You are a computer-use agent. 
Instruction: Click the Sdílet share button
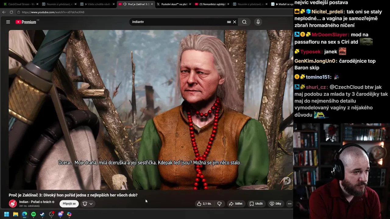pyautogui.click(x=236, y=203)
